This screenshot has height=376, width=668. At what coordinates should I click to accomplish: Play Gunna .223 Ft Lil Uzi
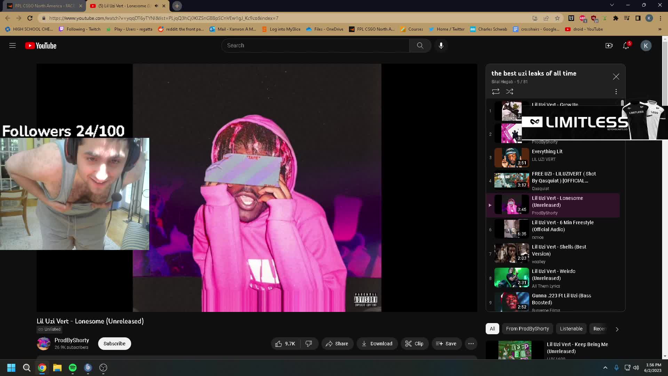(x=553, y=301)
